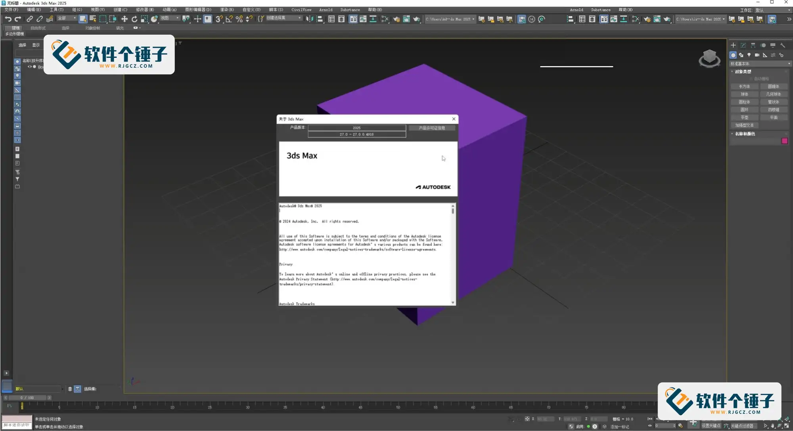Activate the Select and Link chain icon
The width and height of the screenshot is (793, 431).
(x=30, y=19)
